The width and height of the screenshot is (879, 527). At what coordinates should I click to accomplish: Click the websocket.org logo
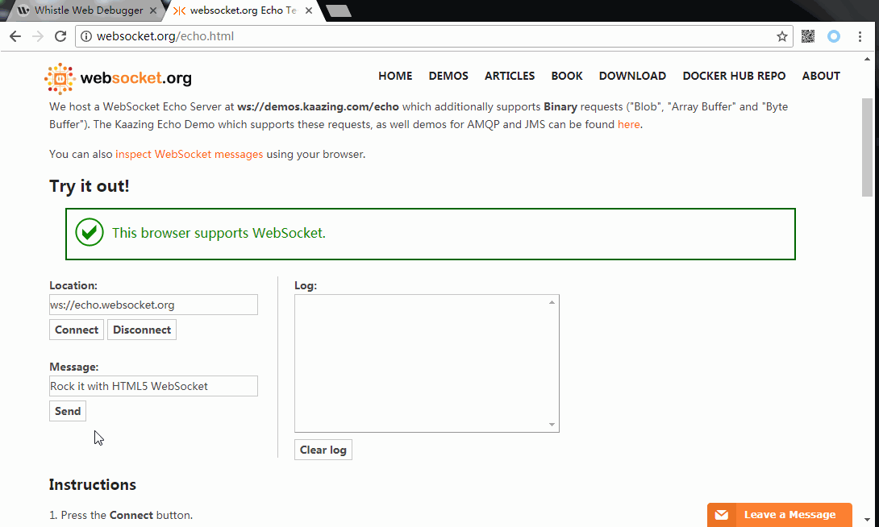pos(118,78)
